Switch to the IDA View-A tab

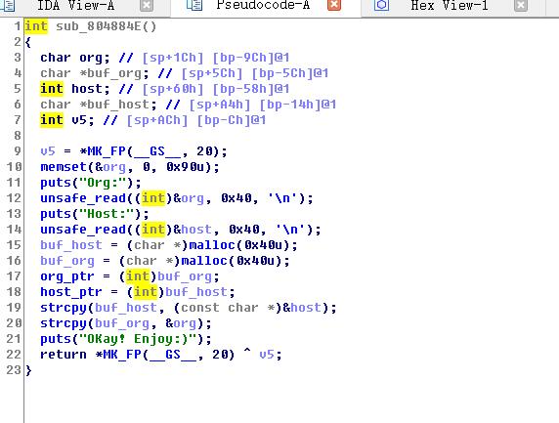click(76, 5)
